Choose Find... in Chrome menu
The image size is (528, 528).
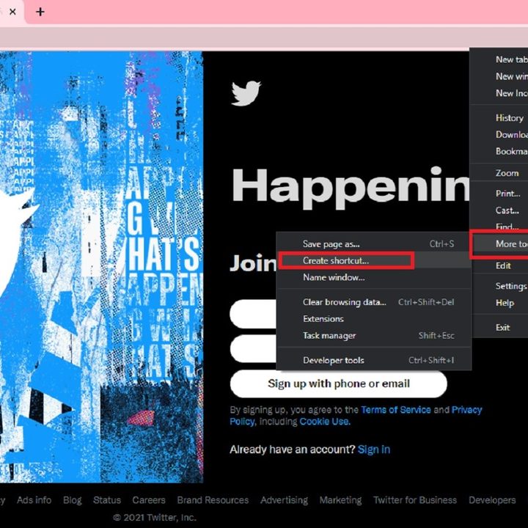pos(499,227)
